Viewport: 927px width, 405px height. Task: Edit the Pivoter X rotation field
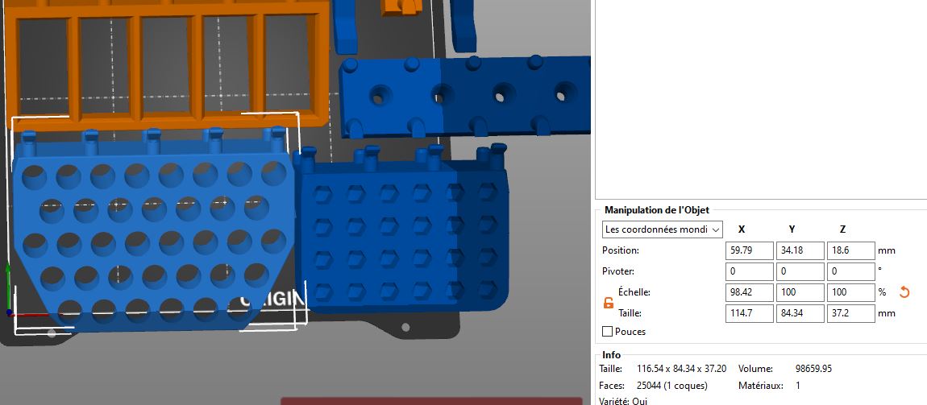tap(749, 271)
